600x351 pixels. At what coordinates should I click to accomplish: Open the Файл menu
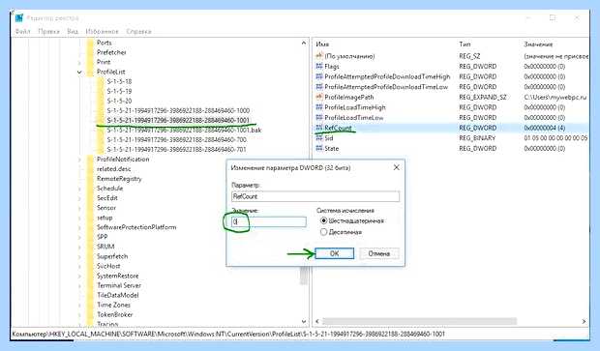click(x=22, y=31)
